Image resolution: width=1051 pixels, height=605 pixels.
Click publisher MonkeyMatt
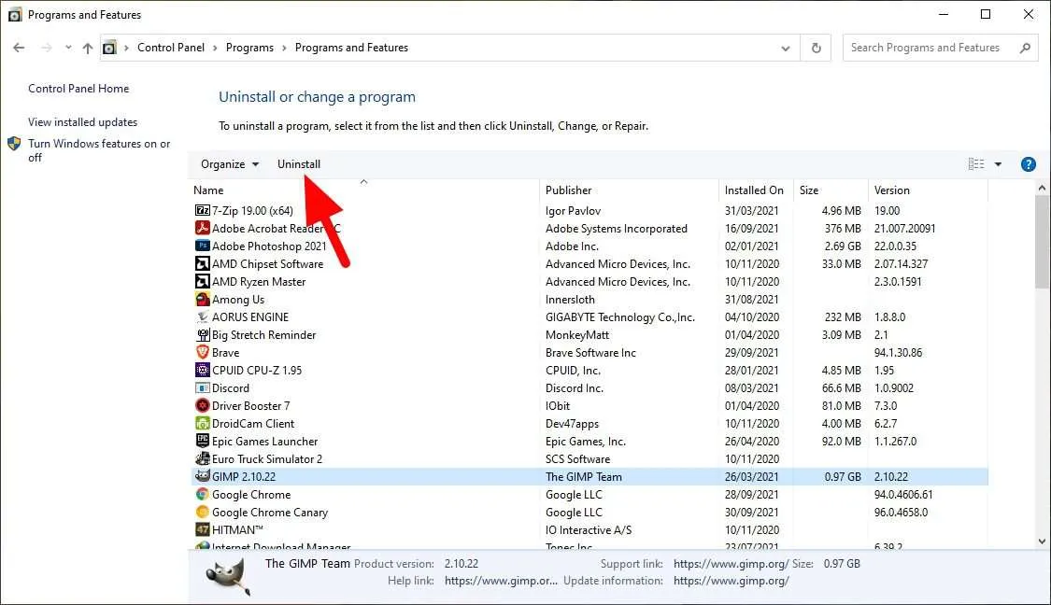pos(577,335)
